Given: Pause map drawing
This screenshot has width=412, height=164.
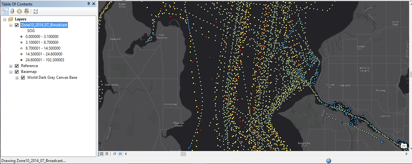Looking at the screenshot, I should [x=120, y=154].
